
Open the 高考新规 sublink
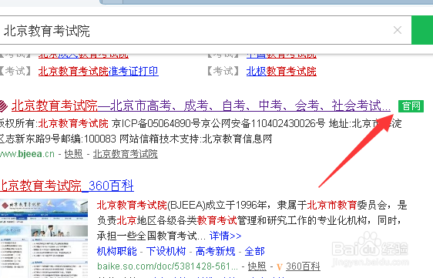[x=216, y=251]
